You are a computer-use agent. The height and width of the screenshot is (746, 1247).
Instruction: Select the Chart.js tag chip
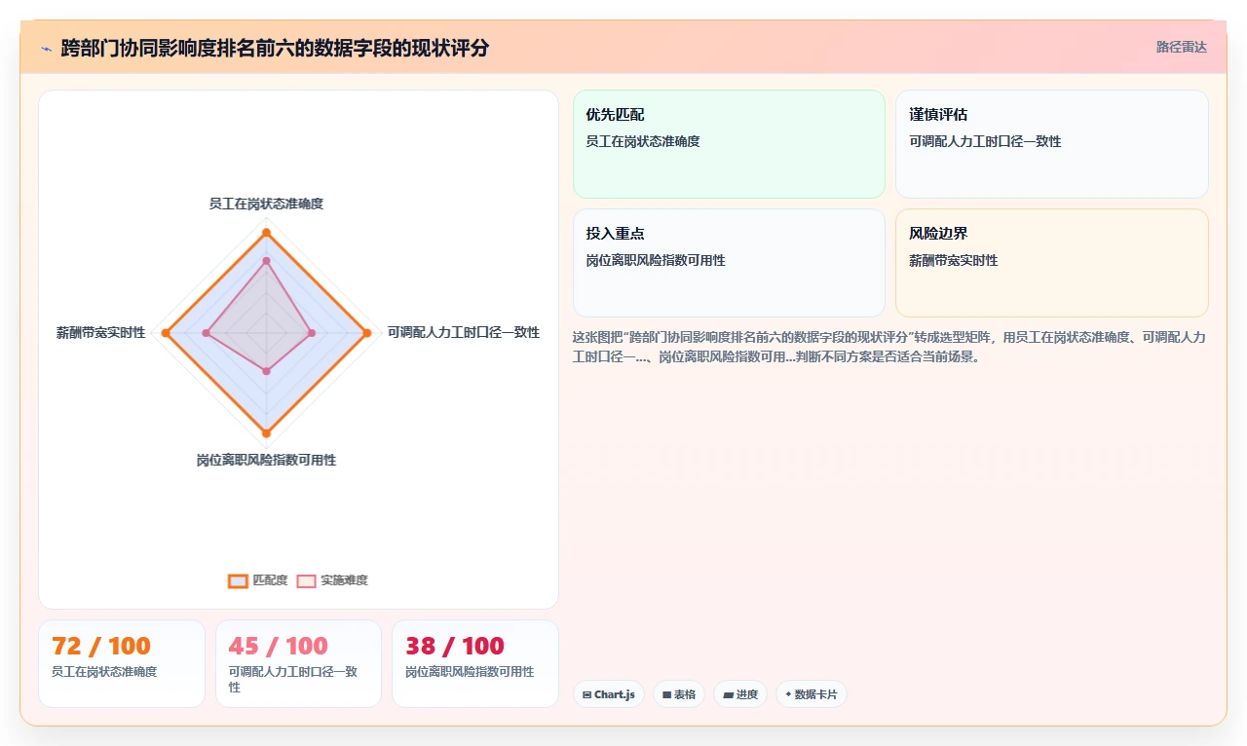tap(609, 694)
